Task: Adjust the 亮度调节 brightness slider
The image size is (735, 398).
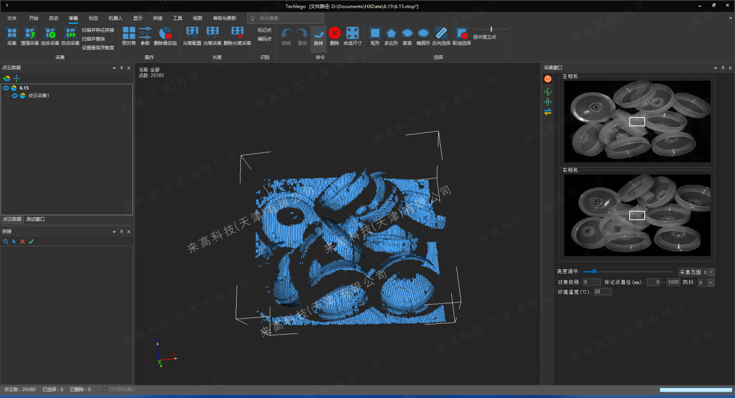Action: pyautogui.click(x=594, y=272)
